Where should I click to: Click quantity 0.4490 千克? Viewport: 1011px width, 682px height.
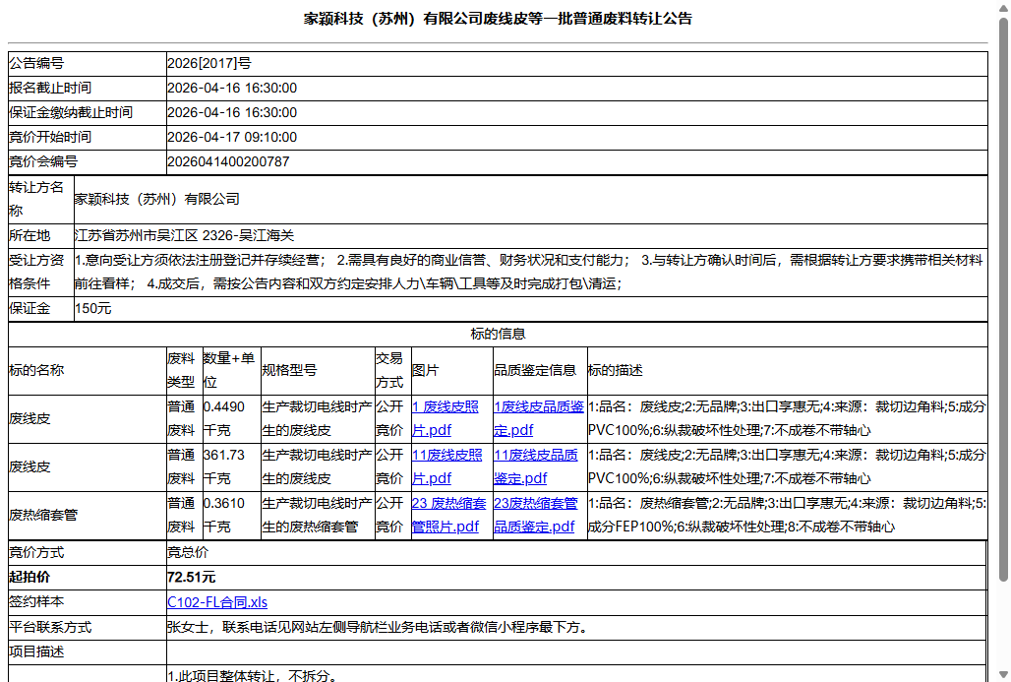pos(223,419)
